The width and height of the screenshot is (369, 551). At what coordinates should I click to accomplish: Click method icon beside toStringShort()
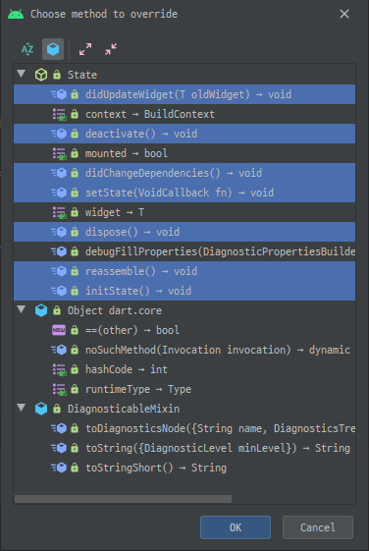pos(59,468)
